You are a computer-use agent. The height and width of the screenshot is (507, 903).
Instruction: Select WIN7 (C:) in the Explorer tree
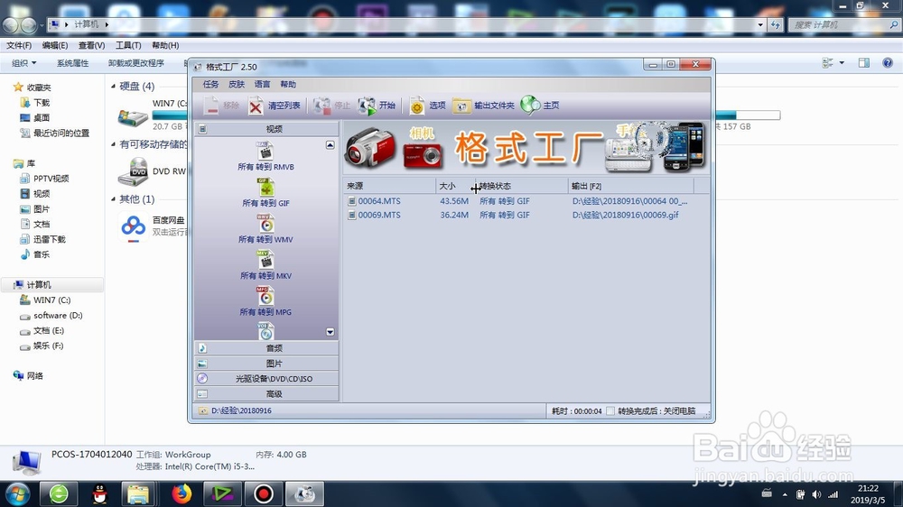click(x=51, y=300)
